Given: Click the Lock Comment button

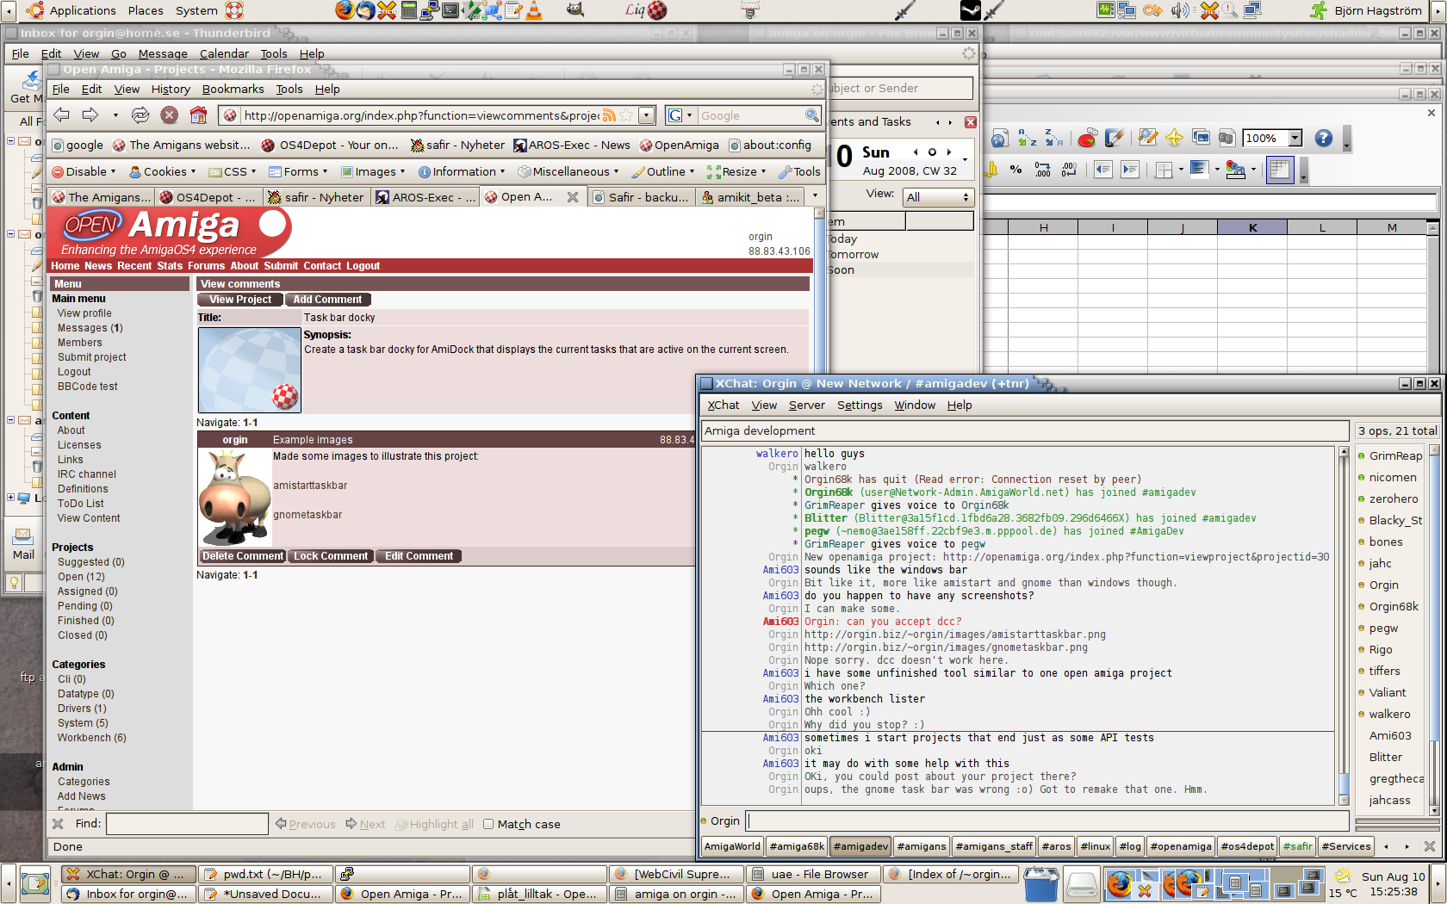Looking at the screenshot, I should point(331,556).
